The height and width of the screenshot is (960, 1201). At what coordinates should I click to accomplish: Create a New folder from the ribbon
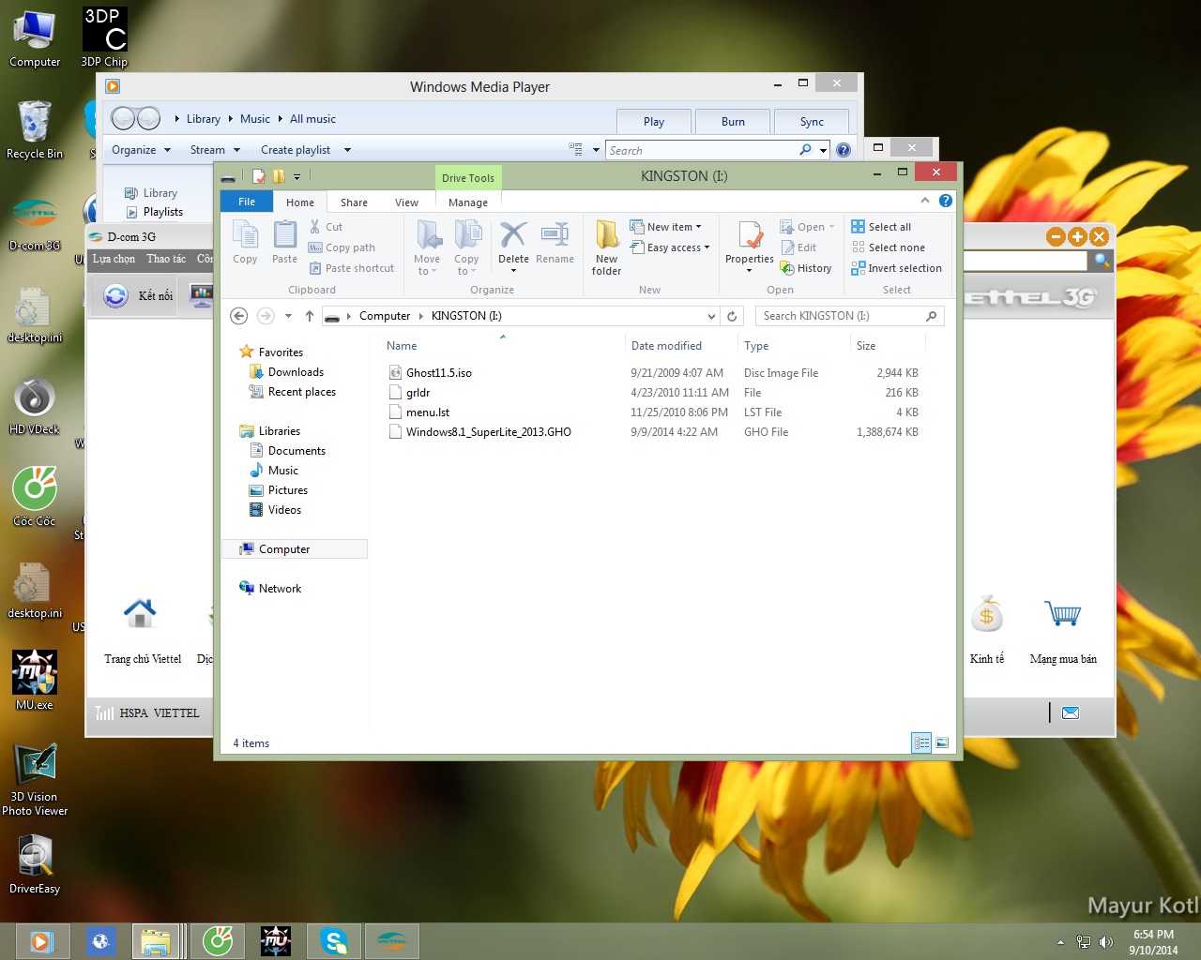click(606, 247)
